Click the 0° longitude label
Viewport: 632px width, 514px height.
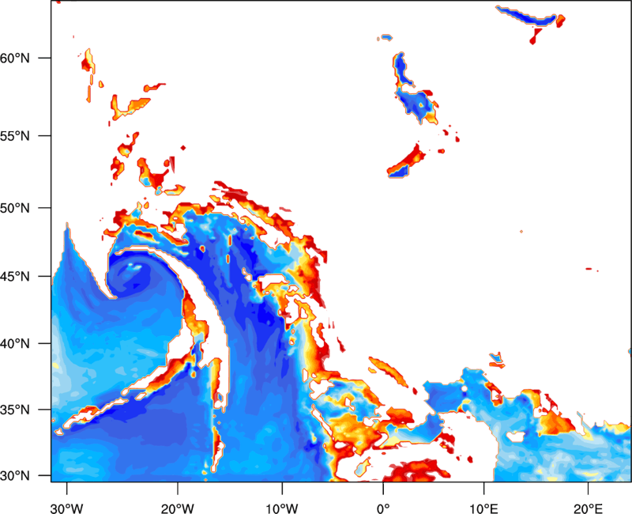pos(383,508)
